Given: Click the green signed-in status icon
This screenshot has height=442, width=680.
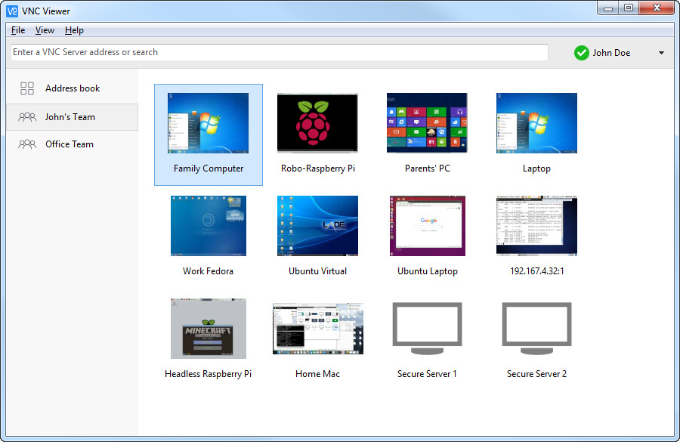Looking at the screenshot, I should (x=582, y=53).
